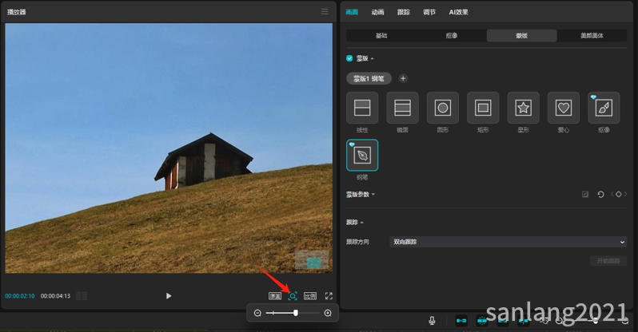Click the current timecode 00:00:02:10
The width and height of the screenshot is (638, 332).
20,296
